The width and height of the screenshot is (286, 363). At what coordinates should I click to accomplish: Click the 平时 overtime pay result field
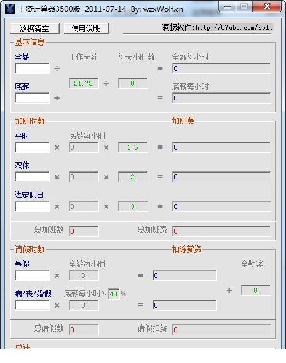pyautogui.click(x=221, y=147)
